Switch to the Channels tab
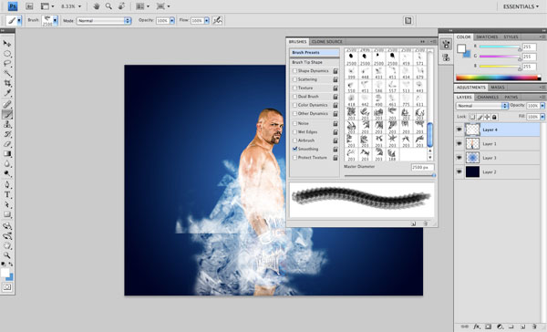The height and width of the screenshot is (332, 547). pyautogui.click(x=488, y=97)
